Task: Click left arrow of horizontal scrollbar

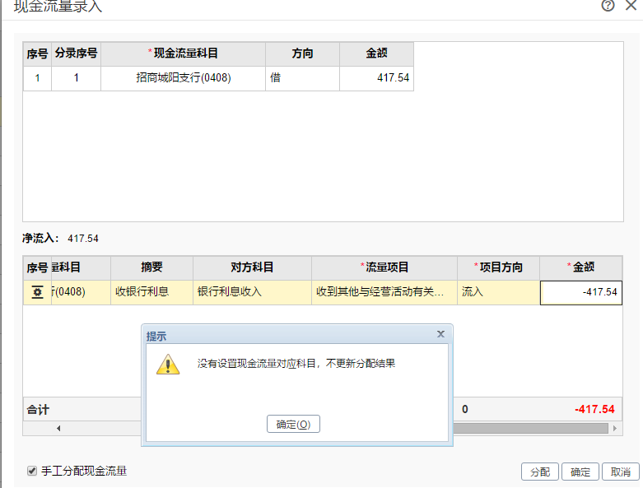Action: [x=58, y=428]
